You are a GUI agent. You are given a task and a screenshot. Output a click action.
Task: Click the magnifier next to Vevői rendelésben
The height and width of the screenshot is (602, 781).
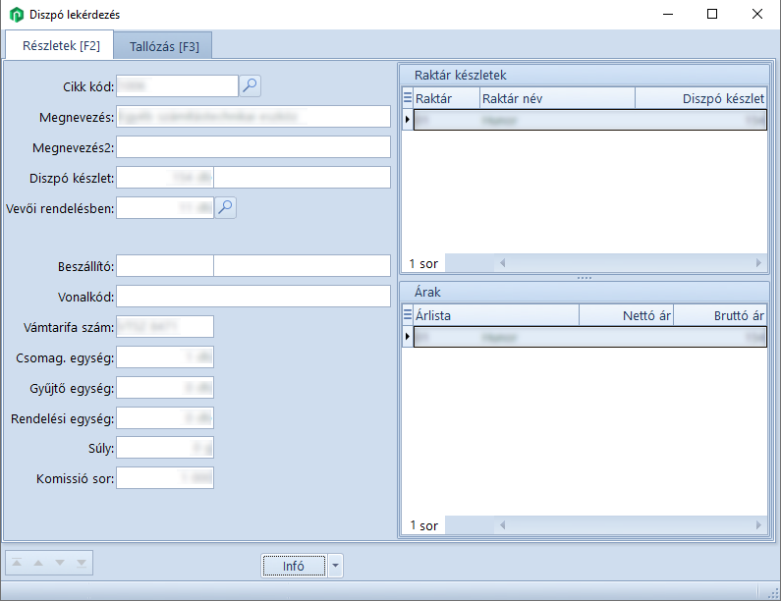click(226, 207)
